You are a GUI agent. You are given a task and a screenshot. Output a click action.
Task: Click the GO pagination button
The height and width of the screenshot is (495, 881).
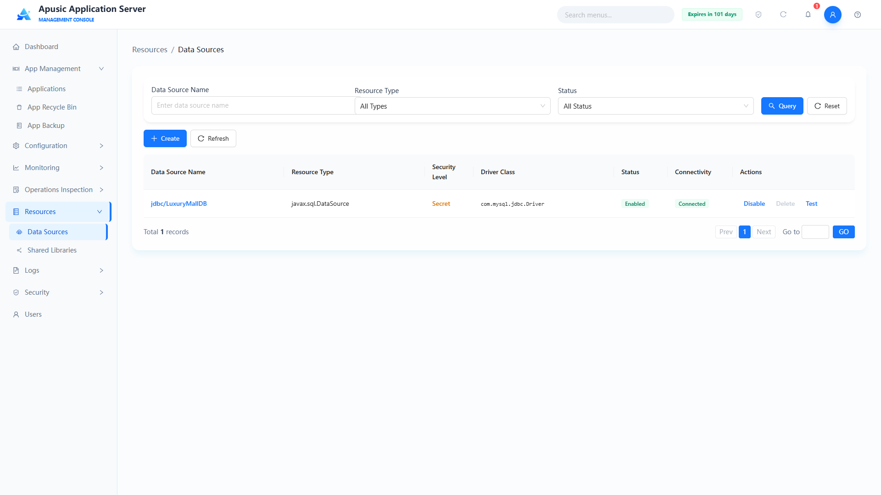[x=844, y=232]
